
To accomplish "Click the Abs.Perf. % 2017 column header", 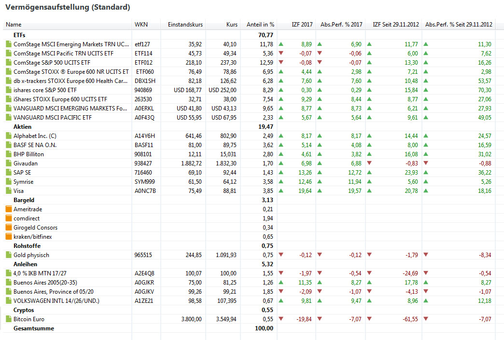I will (341, 25).
